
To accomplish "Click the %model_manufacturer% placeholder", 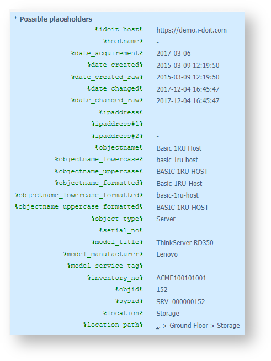I will (103, 254).
